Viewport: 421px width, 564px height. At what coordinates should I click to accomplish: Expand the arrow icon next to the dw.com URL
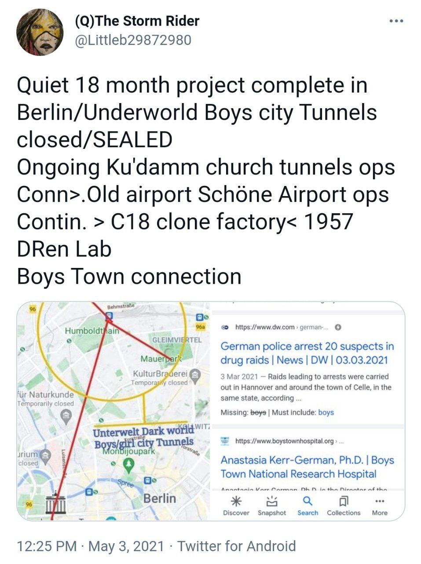point(338,327)
